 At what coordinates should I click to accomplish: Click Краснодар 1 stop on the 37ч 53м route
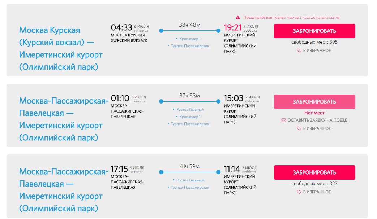[x=190, y=117]
